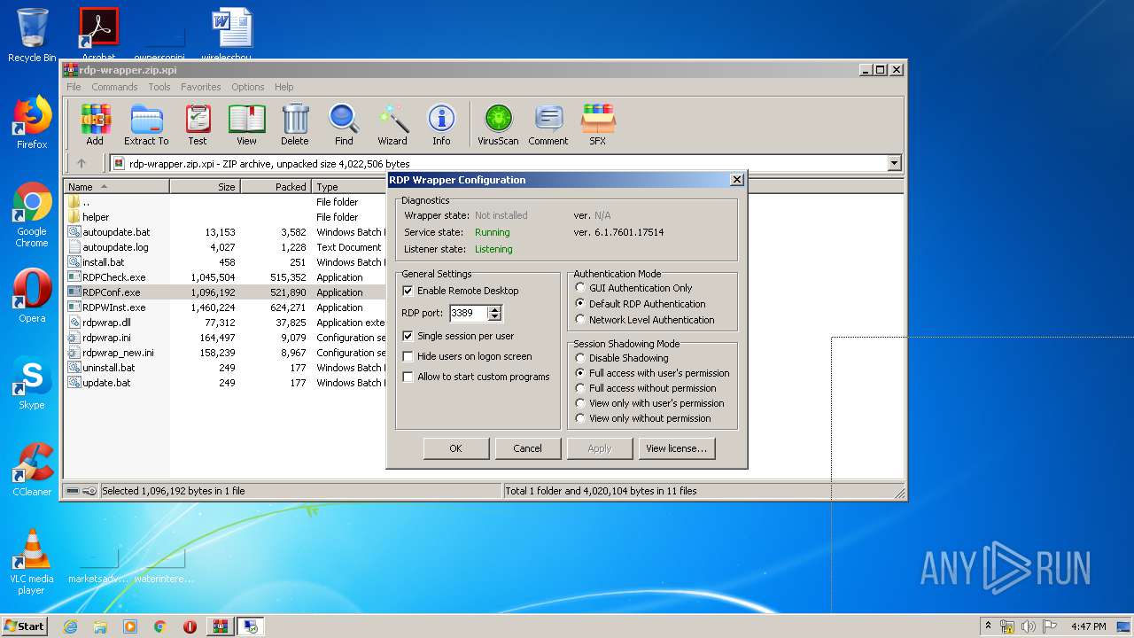Viewport: 1134px width, 638px height.
Task: Open Acrobat desktop shortcut
Action: [x=98, y=34]
